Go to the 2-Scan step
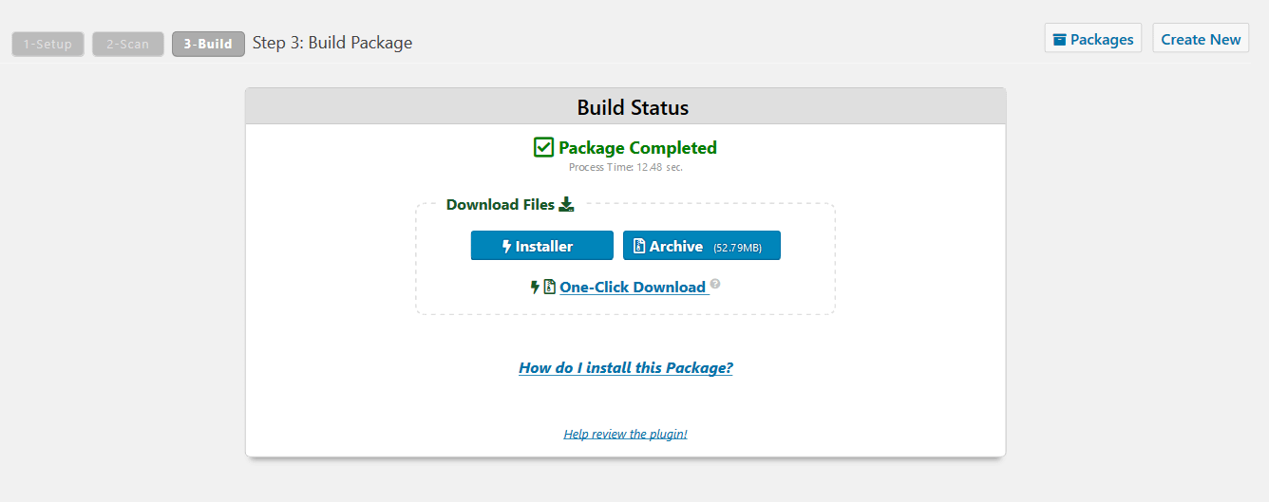 click(x=128, y=44)
